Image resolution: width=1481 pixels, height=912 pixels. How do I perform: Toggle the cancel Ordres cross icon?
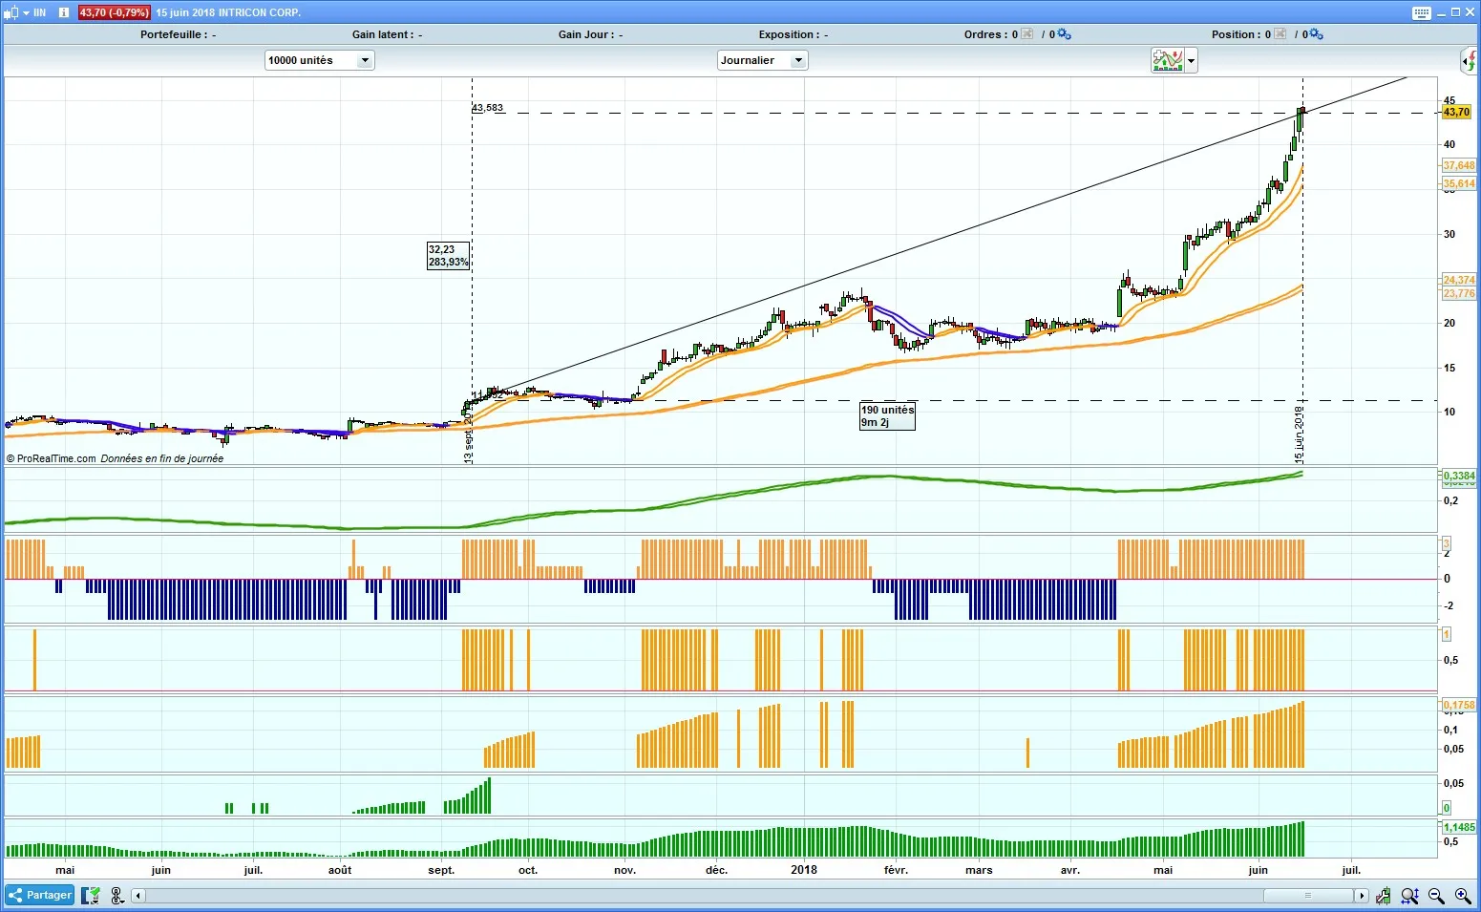point(1027,34)
